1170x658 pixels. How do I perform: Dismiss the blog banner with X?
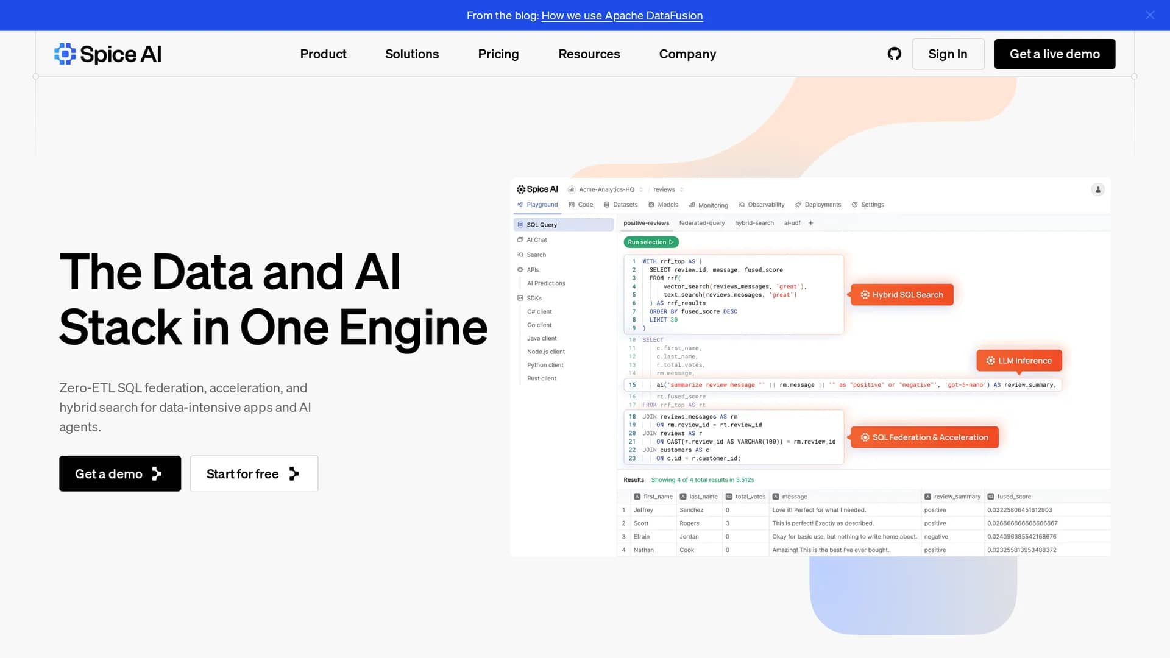[x=1150, y=15]
